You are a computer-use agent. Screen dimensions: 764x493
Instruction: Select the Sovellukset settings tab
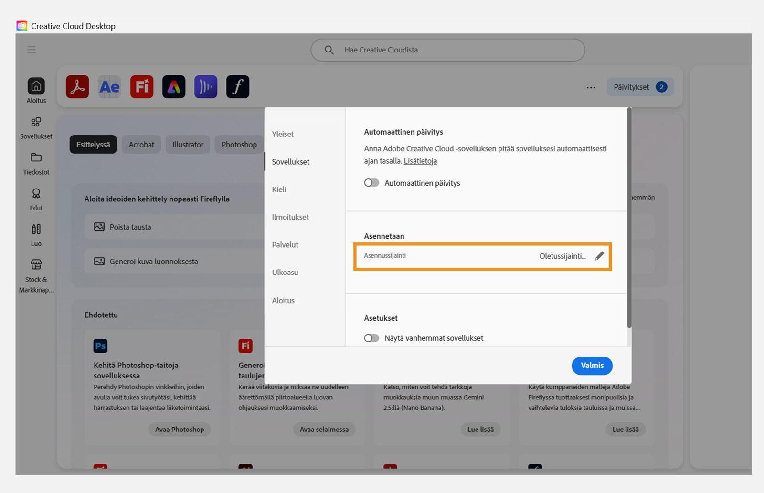coord(291,162)
